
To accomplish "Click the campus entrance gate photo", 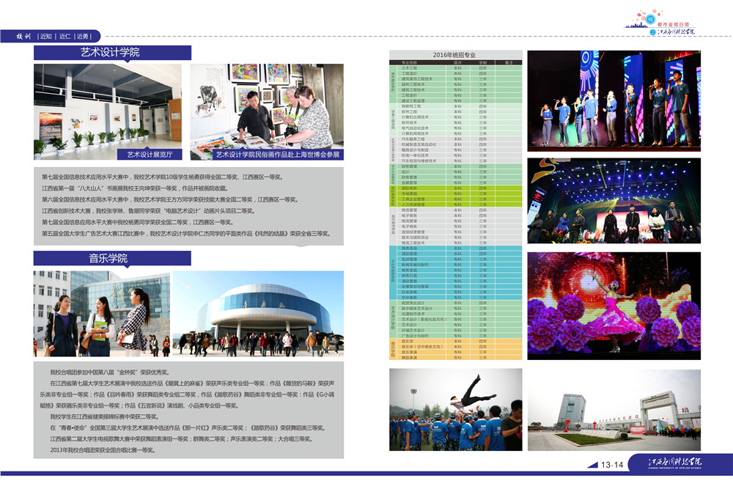I will click(x=614, y=409).
